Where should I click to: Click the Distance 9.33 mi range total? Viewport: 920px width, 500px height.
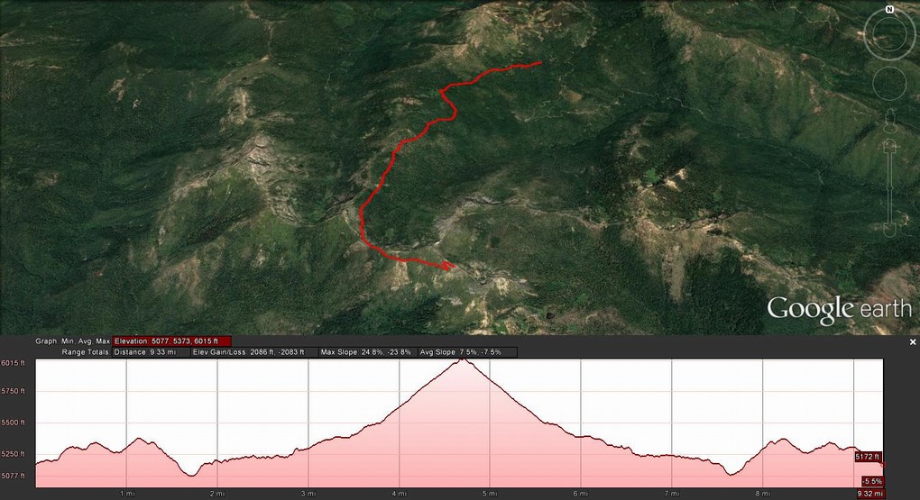[150, 352]
